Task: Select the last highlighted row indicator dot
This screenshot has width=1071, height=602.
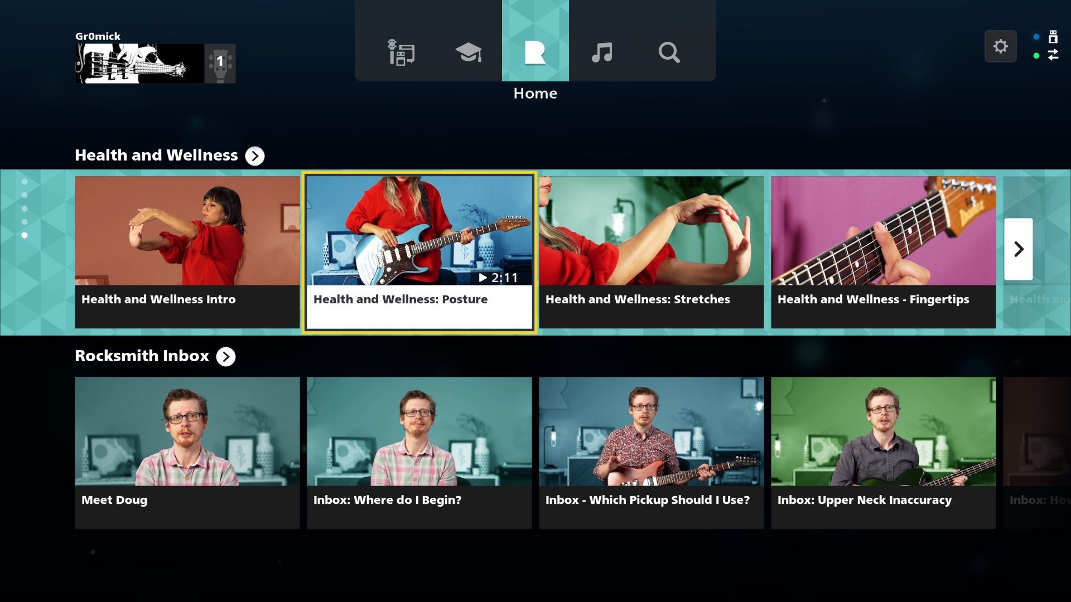Action: coord(25,235)
